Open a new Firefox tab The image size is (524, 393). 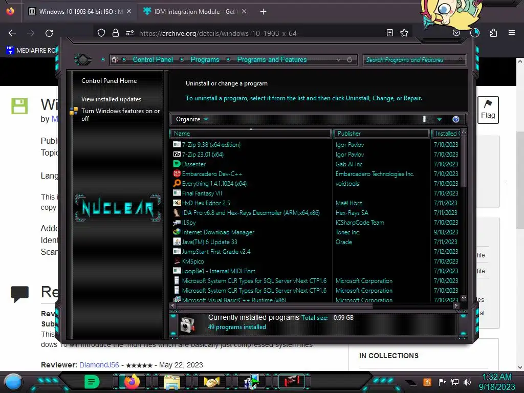click(264, 12)
